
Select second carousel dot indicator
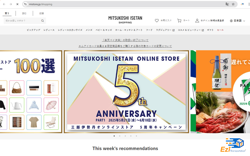[x=120, y=136]
